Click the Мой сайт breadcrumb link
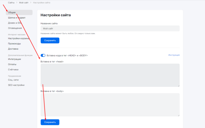The height and width of the screenshot is (128, 205). 24,3
